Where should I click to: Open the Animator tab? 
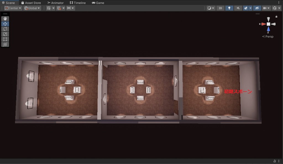56,3
